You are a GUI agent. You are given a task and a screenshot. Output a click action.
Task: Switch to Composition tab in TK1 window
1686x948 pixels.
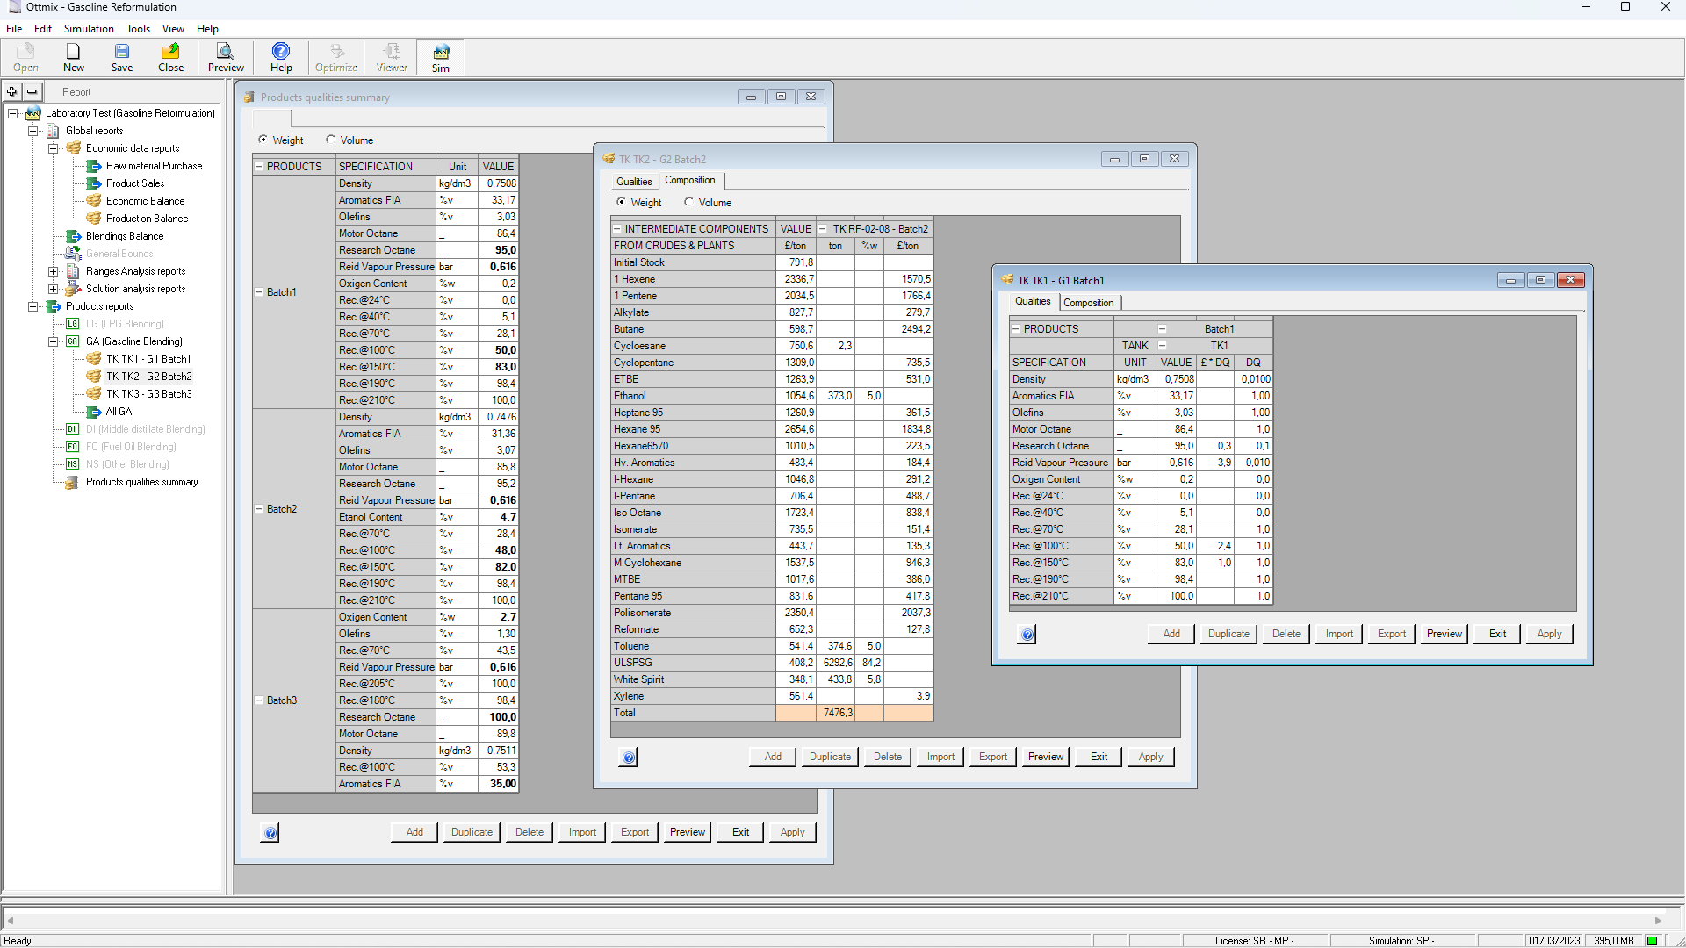pyautogui.click(x=1088, y=303)
